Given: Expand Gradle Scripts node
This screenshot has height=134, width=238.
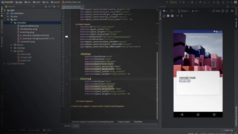Looking at the screenshot, I should 5,64.
